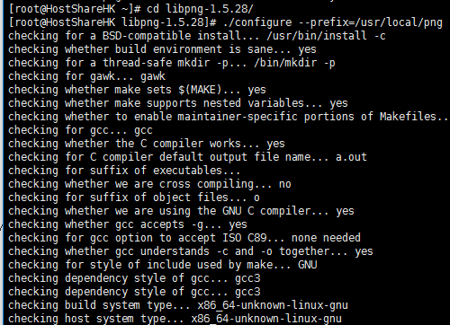Click the maintainer-specific portions of Makefiles line

[x=229, y=117]
